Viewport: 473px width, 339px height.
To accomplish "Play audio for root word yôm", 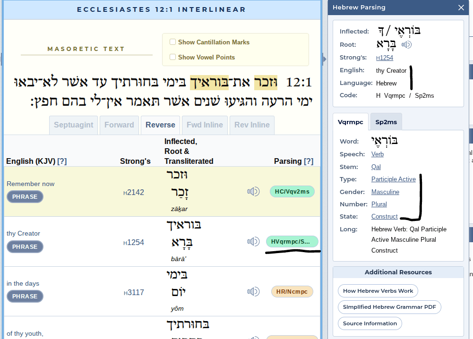I will coord(253,291).
